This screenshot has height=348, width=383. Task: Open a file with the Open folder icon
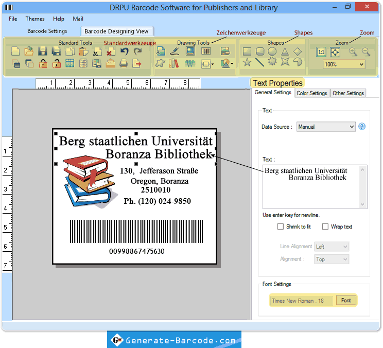29,51
